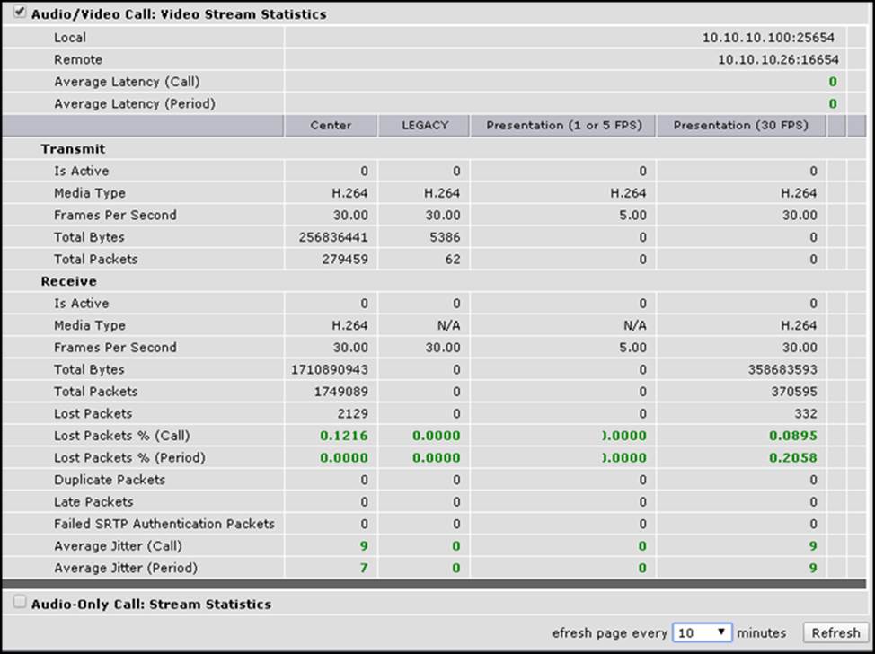Select the Center column header
The width and height of the screenshot is (875, 654).
tap(330, 126)
